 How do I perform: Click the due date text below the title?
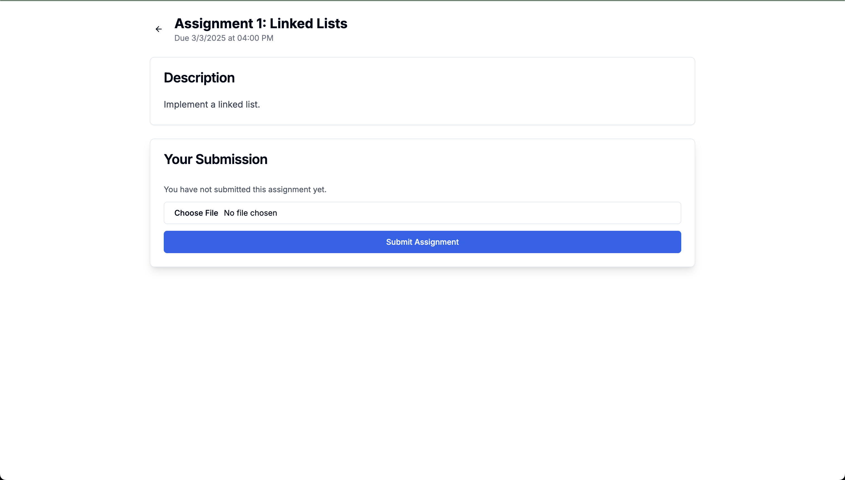click(224, 38)
